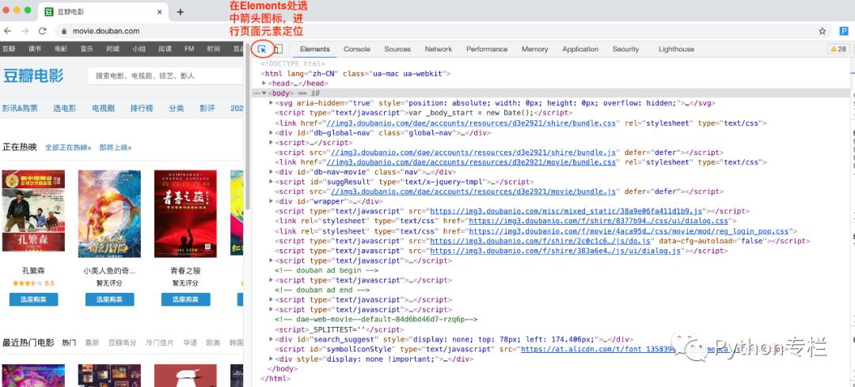
Task: Click the browser forward arrow
Action: (25, 31)
